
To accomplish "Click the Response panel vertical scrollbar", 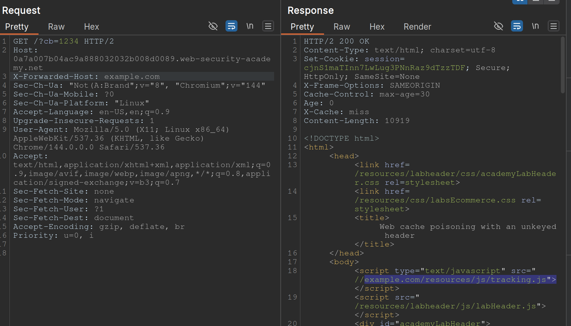I will [x=562, y=65].
